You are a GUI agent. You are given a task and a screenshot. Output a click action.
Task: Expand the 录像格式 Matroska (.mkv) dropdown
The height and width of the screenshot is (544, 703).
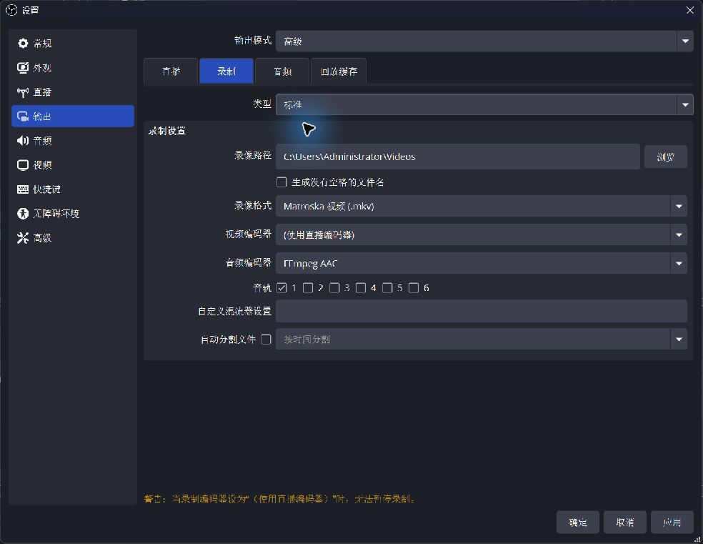coord(481,207)
